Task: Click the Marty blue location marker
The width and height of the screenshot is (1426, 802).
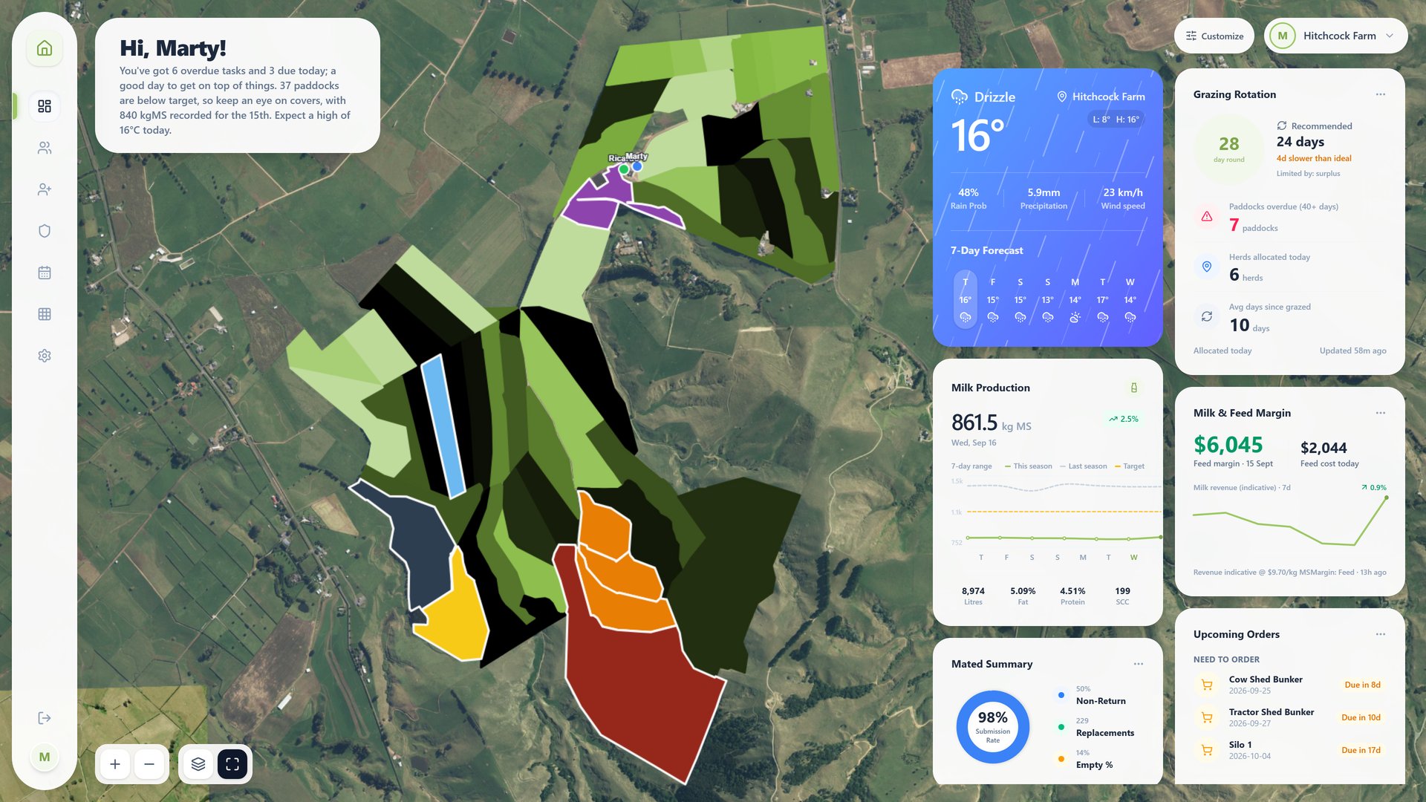Action: [x=637, y=166]
